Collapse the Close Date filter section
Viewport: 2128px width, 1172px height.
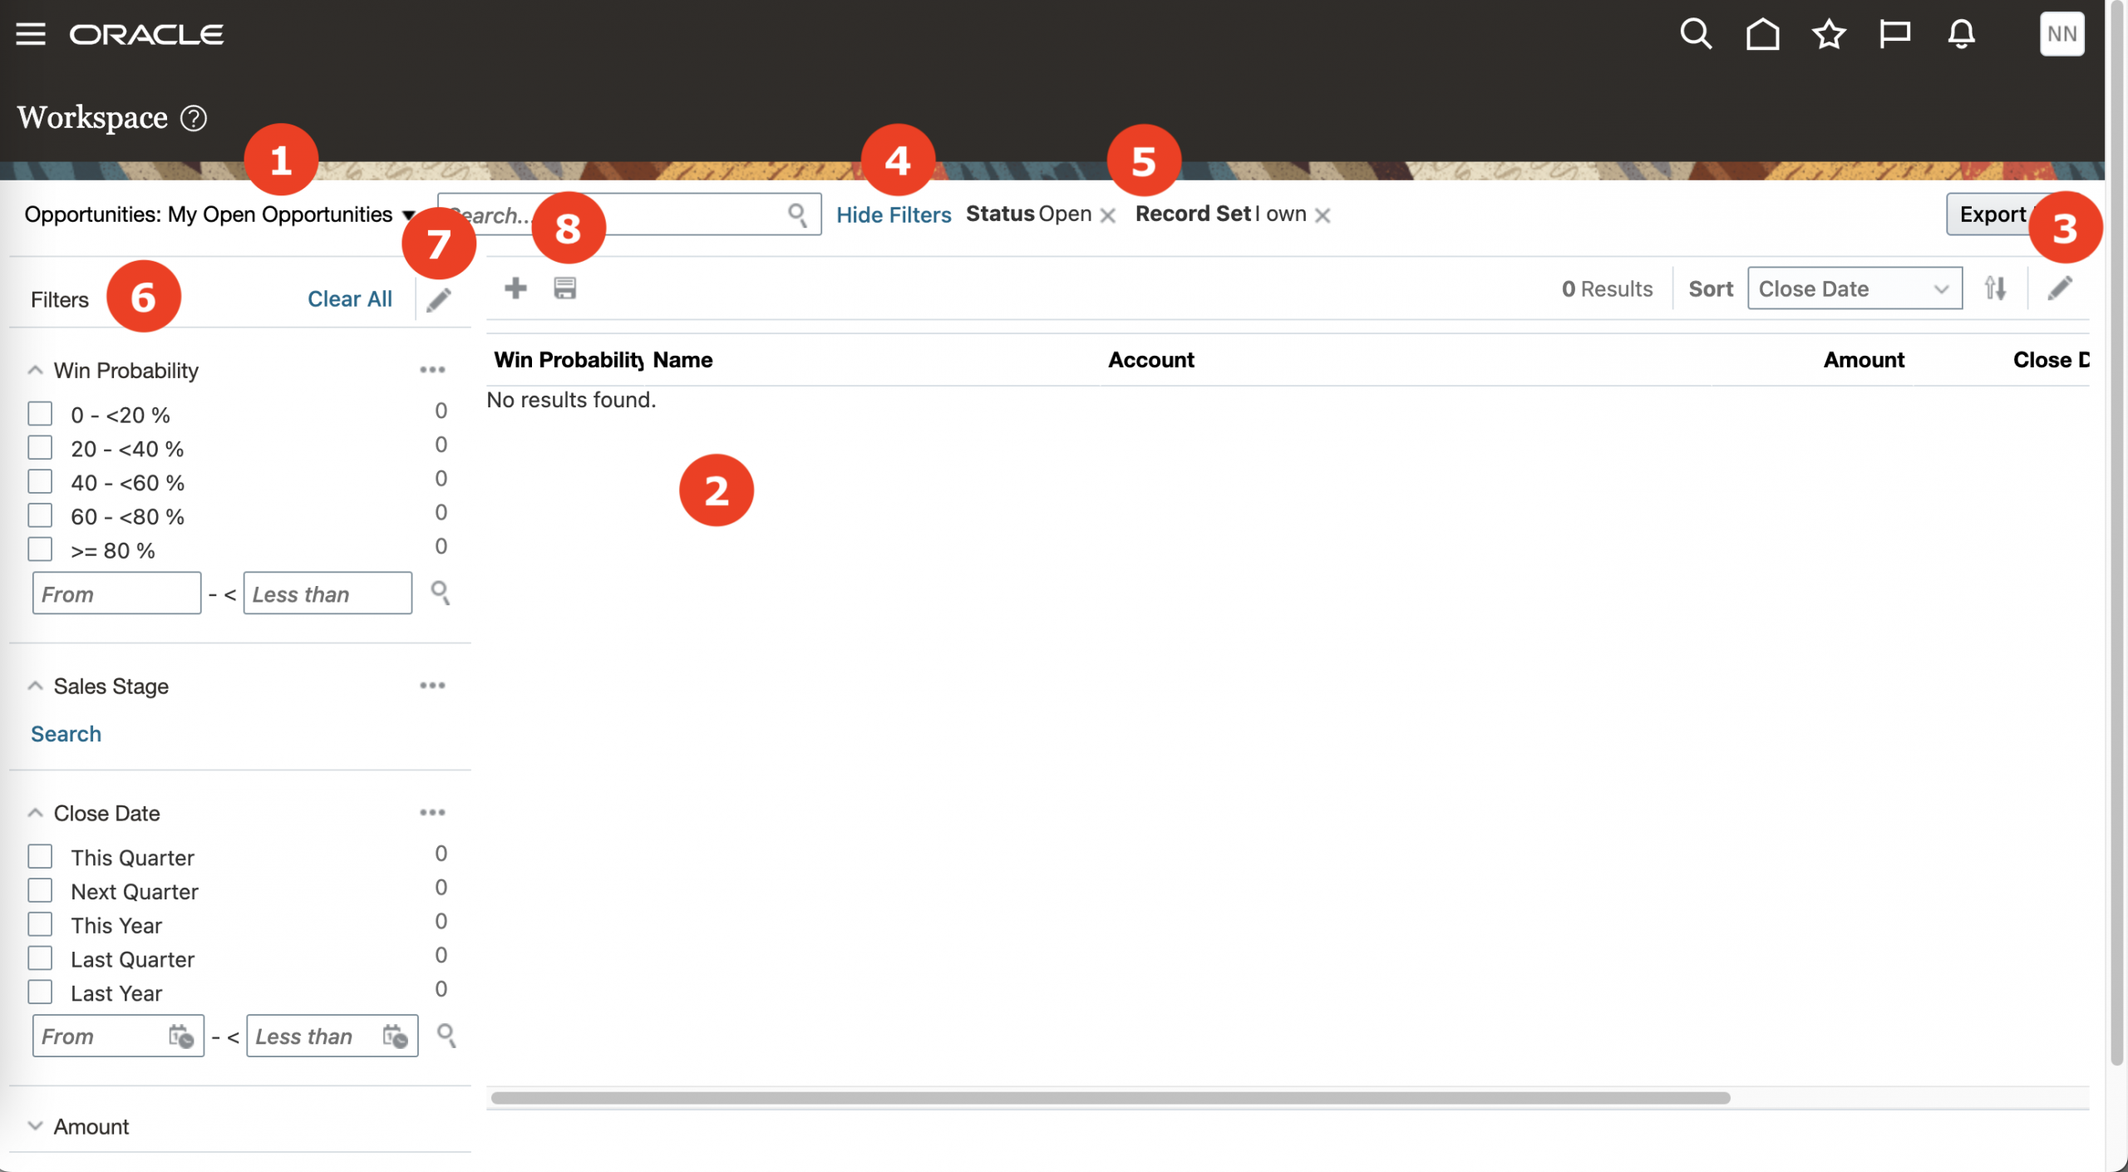pyautogui.click(x=35, y=812)
